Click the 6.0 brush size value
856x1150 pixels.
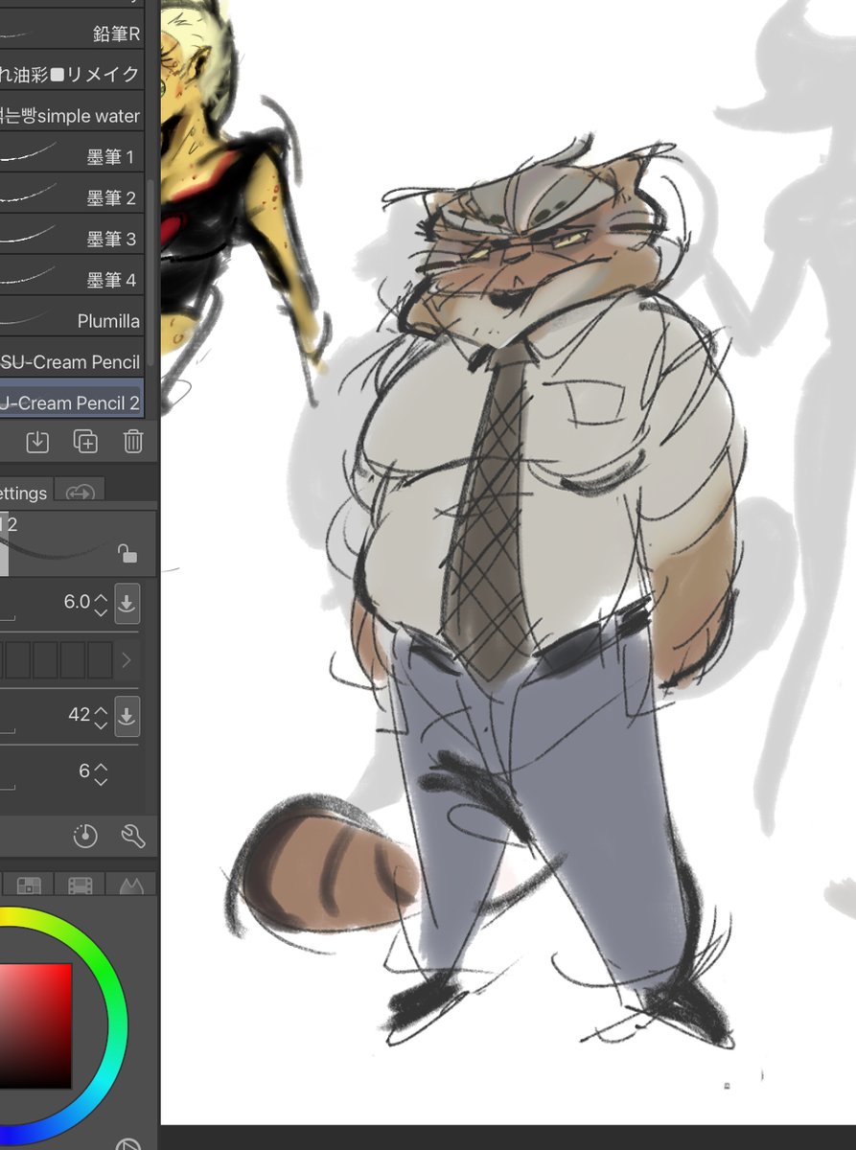(76, 602)
